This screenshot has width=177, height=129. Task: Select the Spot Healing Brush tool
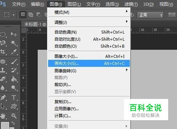[x=3, y=61]
